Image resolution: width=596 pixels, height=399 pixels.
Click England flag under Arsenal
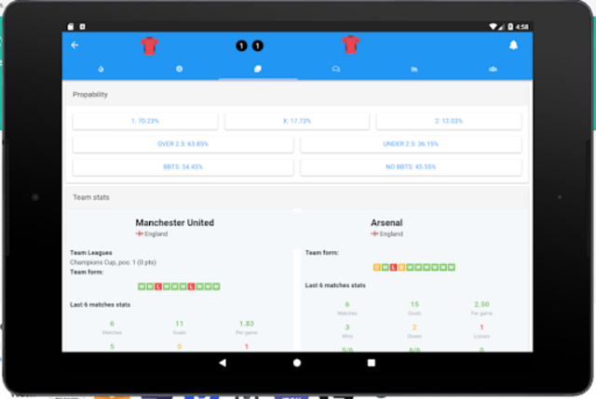click(x=374, y=233)
